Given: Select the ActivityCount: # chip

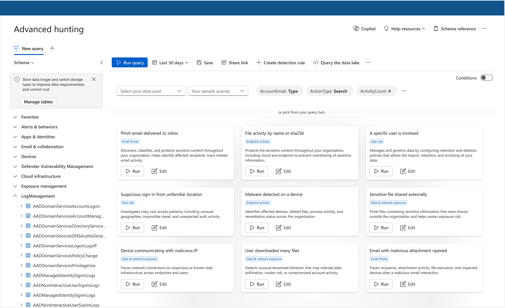Looking at the screenshot, I should tap(377, 91).
